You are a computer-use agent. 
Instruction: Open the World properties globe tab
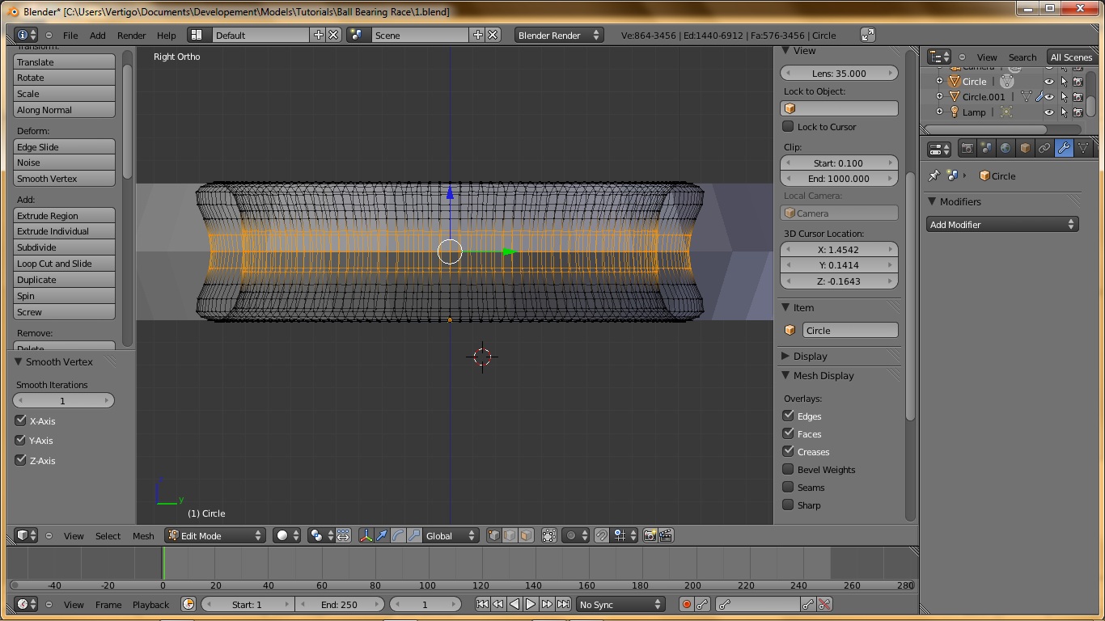tap(1006, 149)
